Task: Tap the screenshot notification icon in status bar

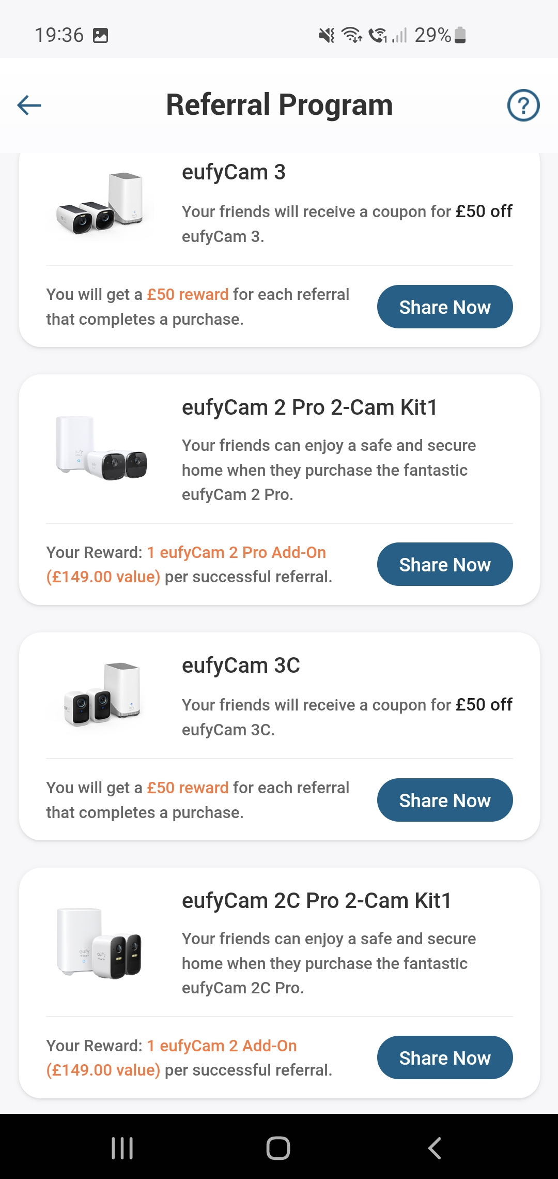Action: 100,35
